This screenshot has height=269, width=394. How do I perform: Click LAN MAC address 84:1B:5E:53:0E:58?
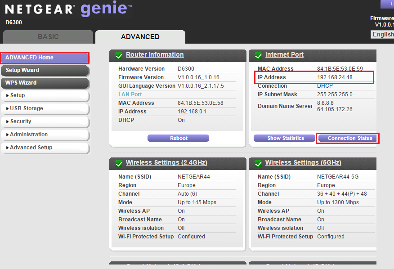coord(201,103)
